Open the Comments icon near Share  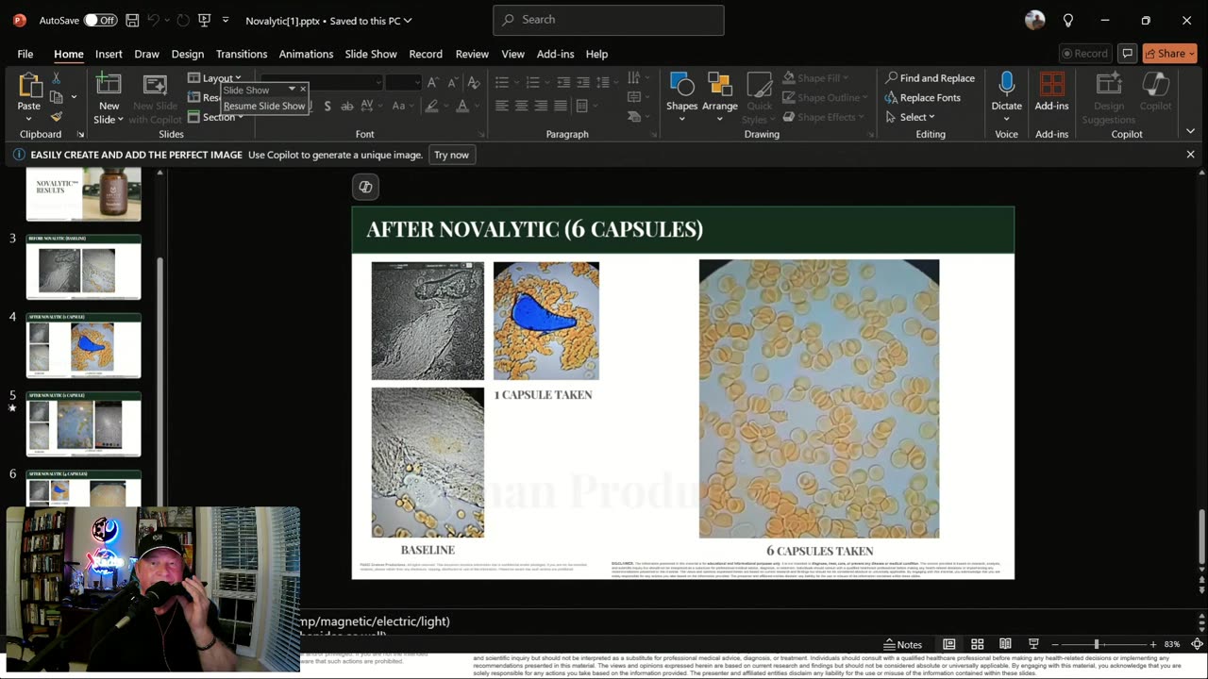pyautogui.click(x=1127, y=54)
